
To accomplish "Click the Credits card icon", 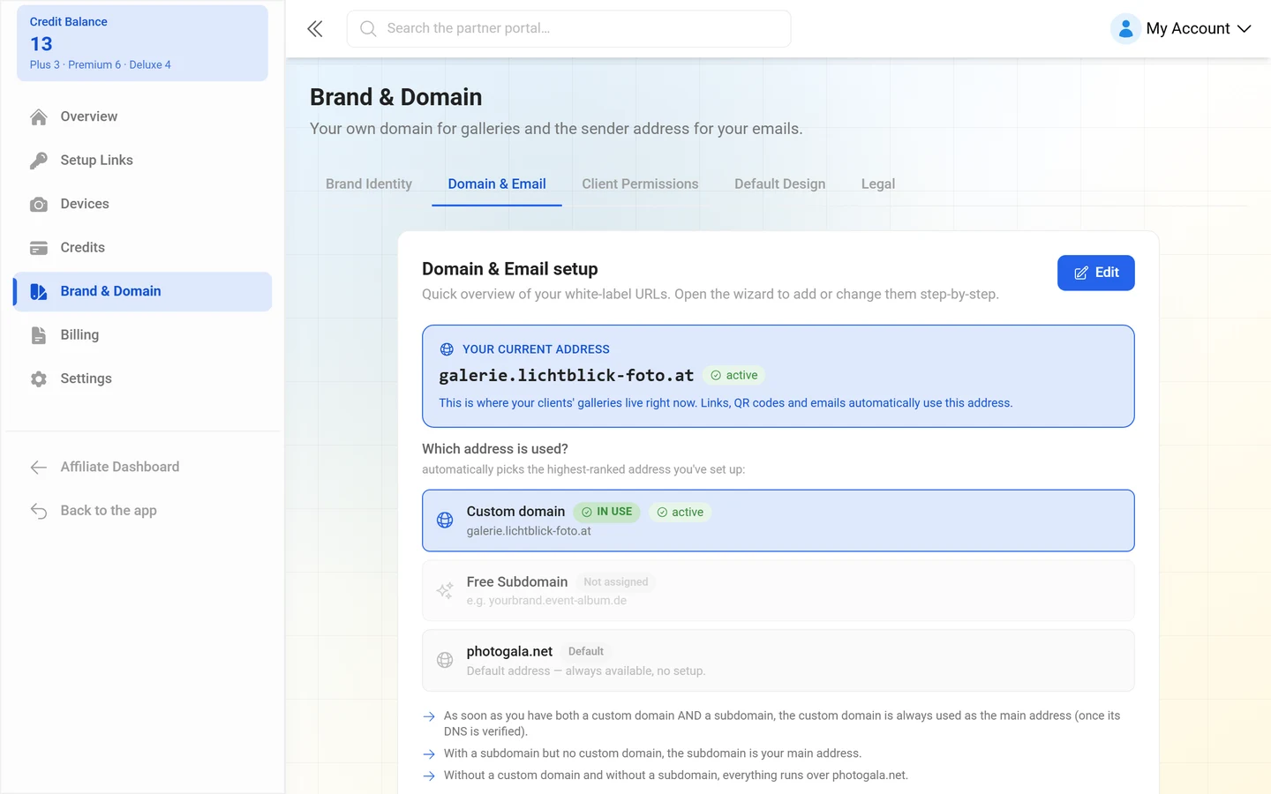I will (39, 248).
